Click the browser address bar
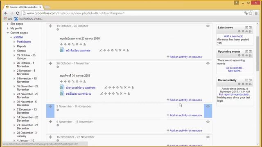This screenshot has height=147, width=262. 134,13
